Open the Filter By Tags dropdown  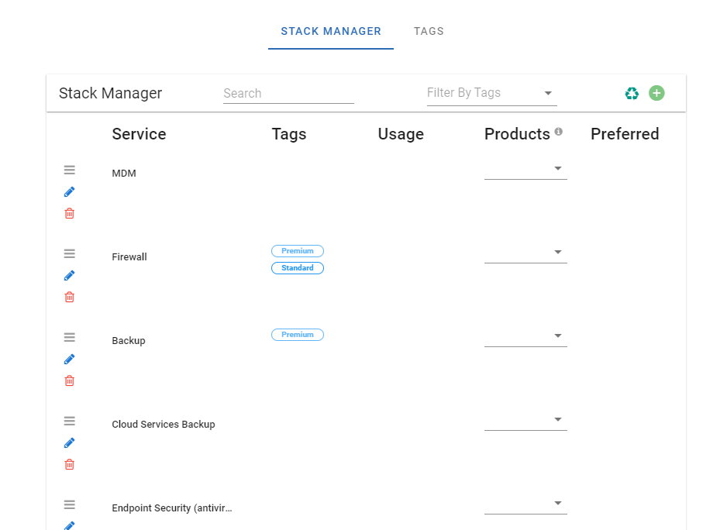pos(491,94)
